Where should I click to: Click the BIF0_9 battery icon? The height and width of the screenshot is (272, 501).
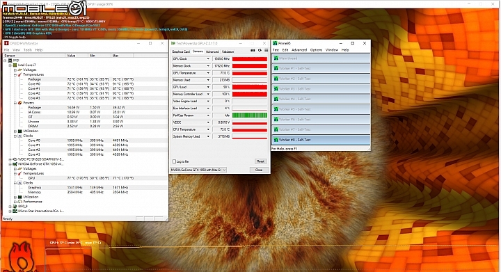(x=15, y=206)
